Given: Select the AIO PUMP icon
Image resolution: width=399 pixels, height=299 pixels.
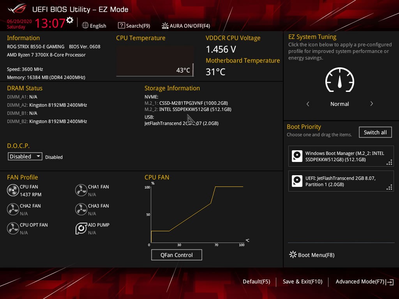Looking at the screenshot, I should point(81,229).
